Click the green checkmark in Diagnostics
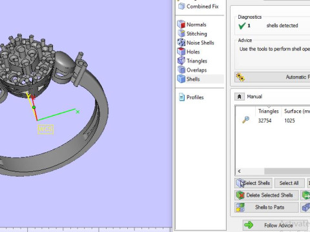The width and height of the screenshot is (310, 232). [x=242, y=26]
